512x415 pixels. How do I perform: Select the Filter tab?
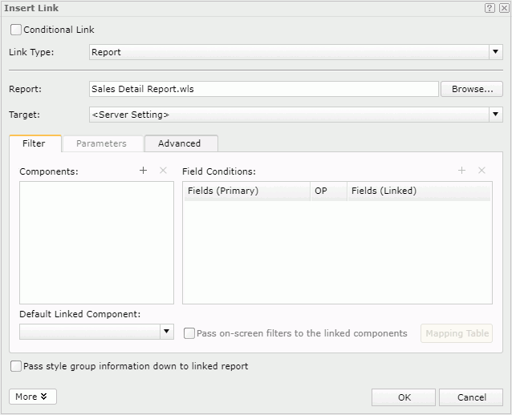pos(35,143)
